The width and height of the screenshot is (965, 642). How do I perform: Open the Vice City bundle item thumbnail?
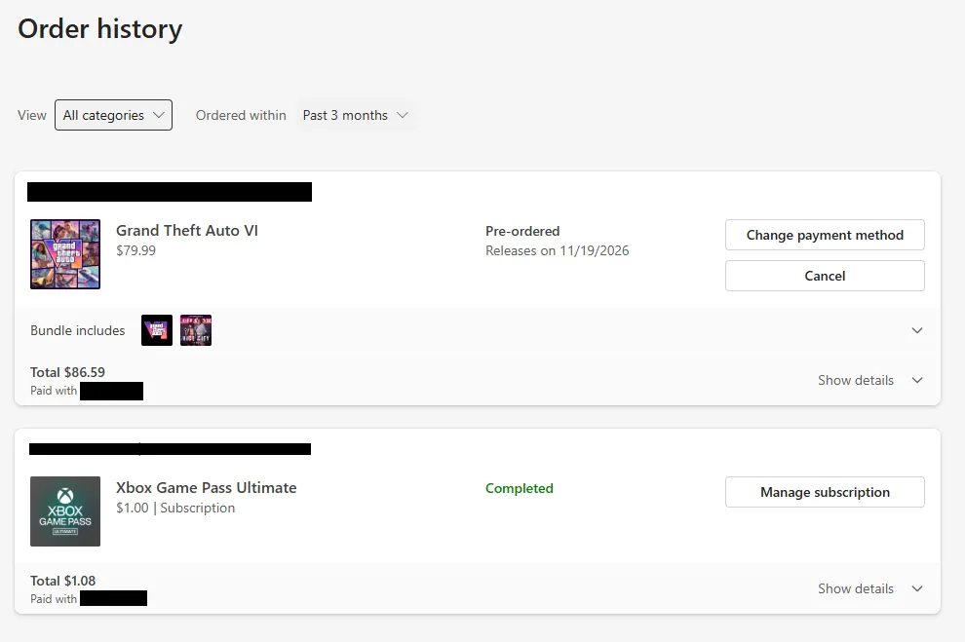196,330
